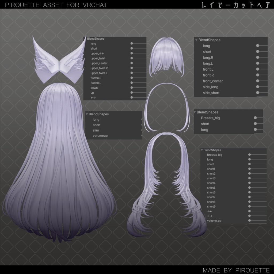Move the side_long blendshape slider handle
The height and width of the screenshot is (274, 274).
(x=257, y=87)
